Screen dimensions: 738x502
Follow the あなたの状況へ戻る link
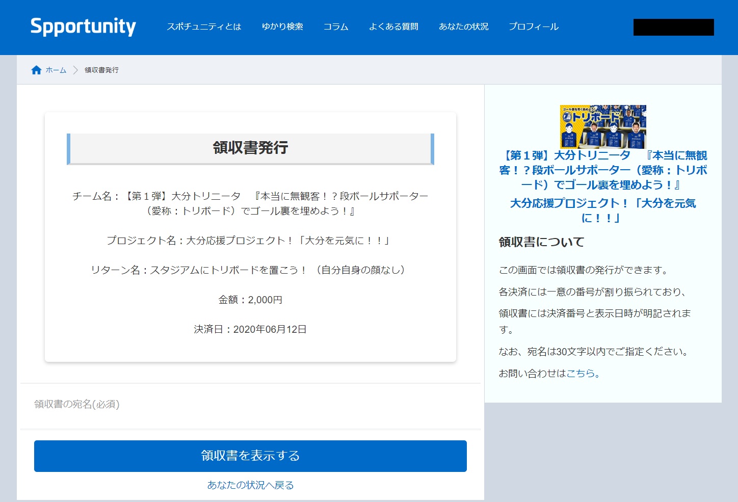[x=250, y=485]
